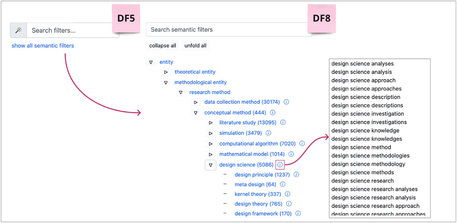The height and width of the screenshot is (223, 457).
Task: Select the design principle (1237) filter
Action: [262, 175]
